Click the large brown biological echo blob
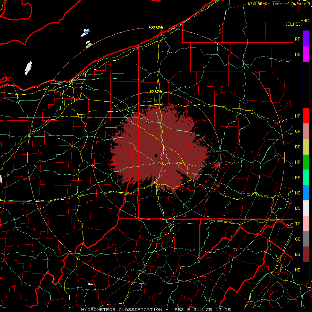Image resolution: width=312 pixels, height=312 pixels. pyautogui.click(x=159, y=147)
